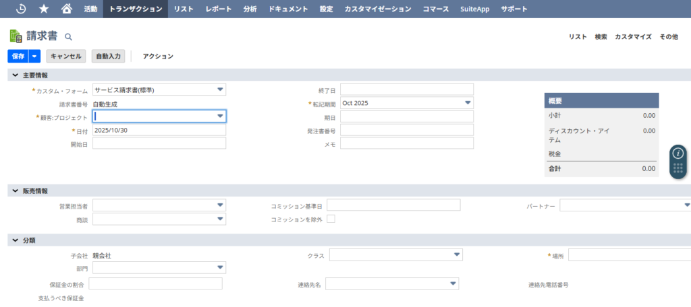The width and height of the screenshot is (691, 307).
Task: Click into the メモ text field
Action: [406, 143]
